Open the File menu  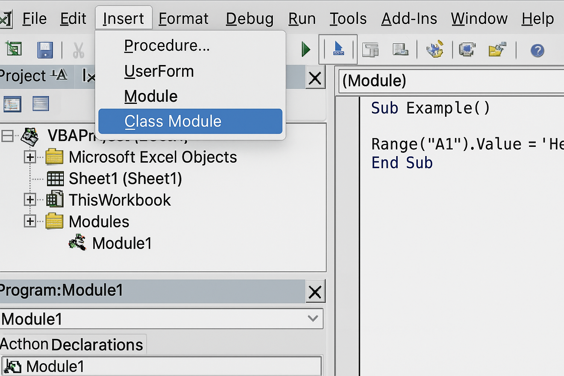(35, 18)
